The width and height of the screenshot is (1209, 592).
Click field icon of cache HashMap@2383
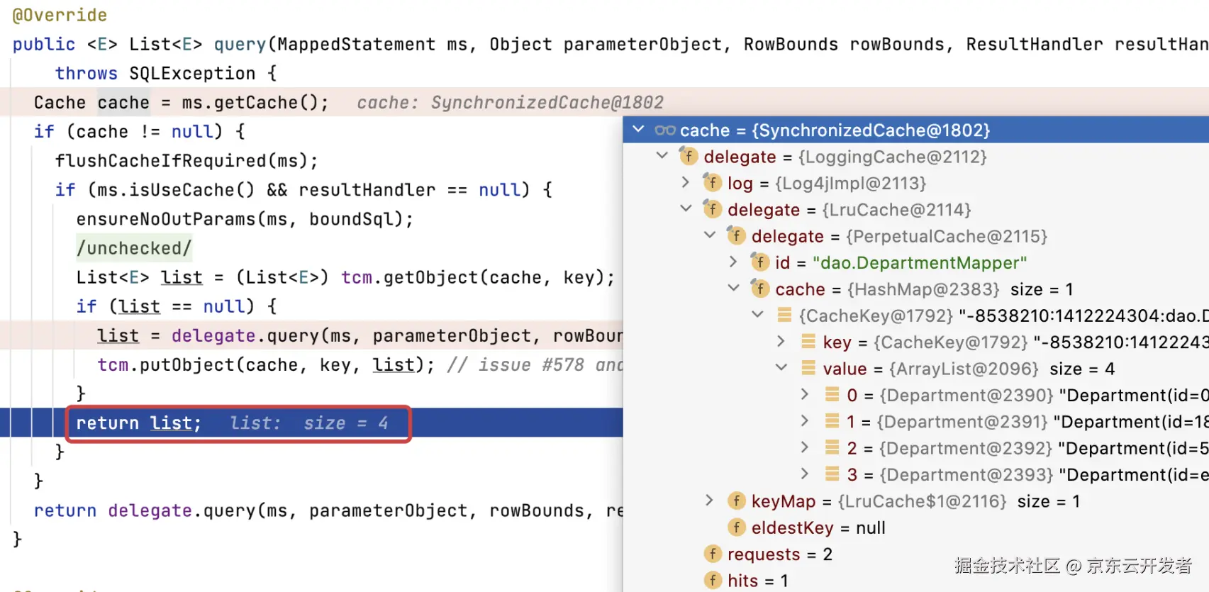click(759, 289)
